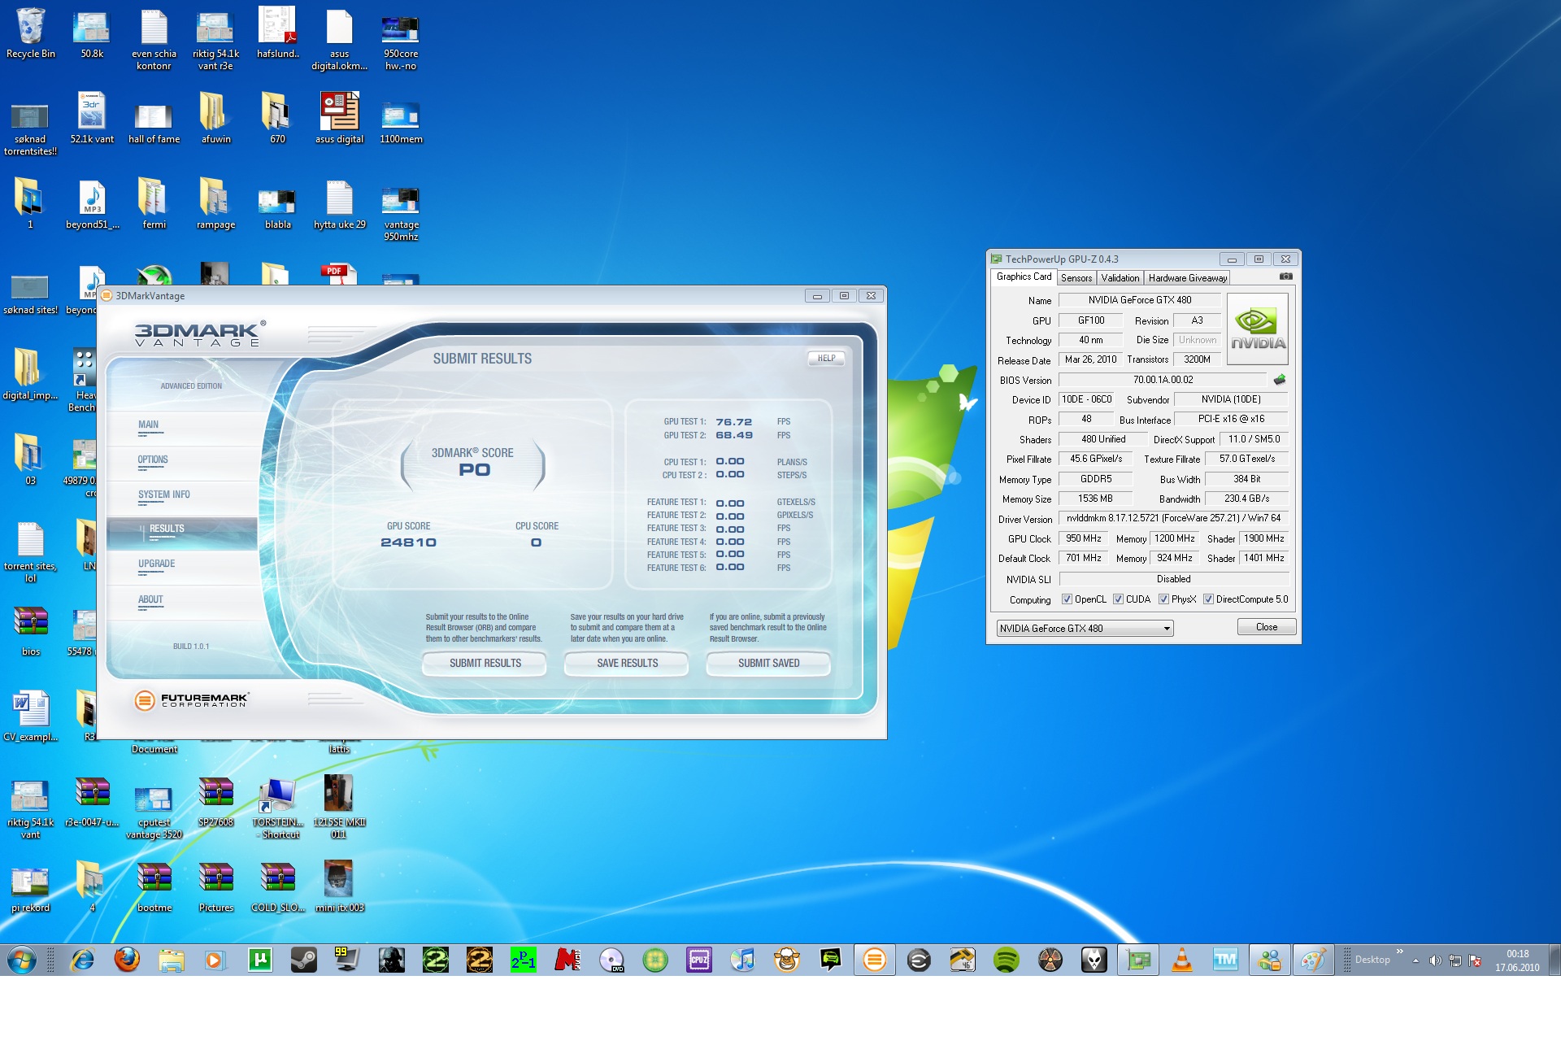Select RESULTS in 3DMark sidebar
The height and width of the screenshot is (1054, 1561).
coord(182,533)
